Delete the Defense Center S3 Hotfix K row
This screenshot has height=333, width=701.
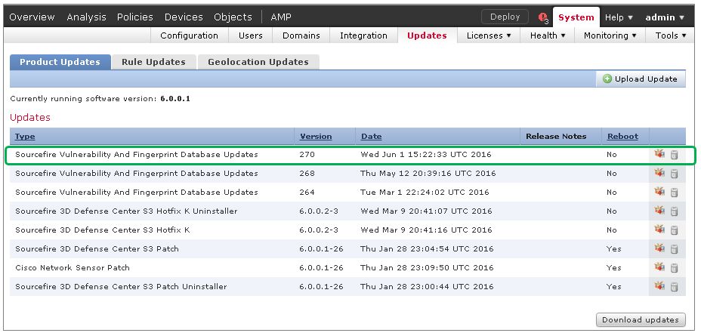674,230
